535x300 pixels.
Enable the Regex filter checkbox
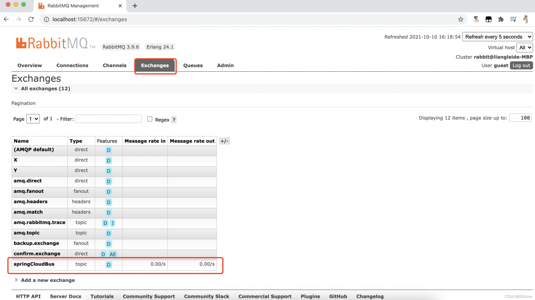150,119
